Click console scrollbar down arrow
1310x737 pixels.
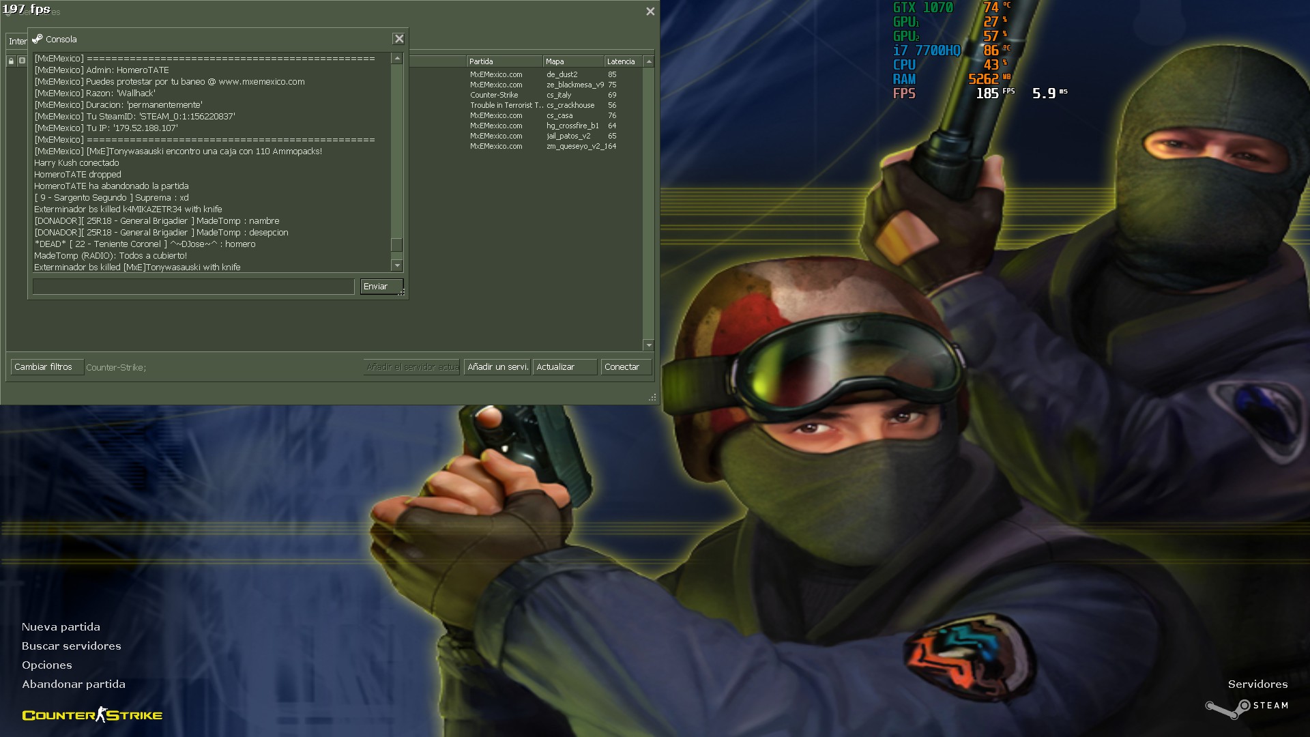(397, 265)
